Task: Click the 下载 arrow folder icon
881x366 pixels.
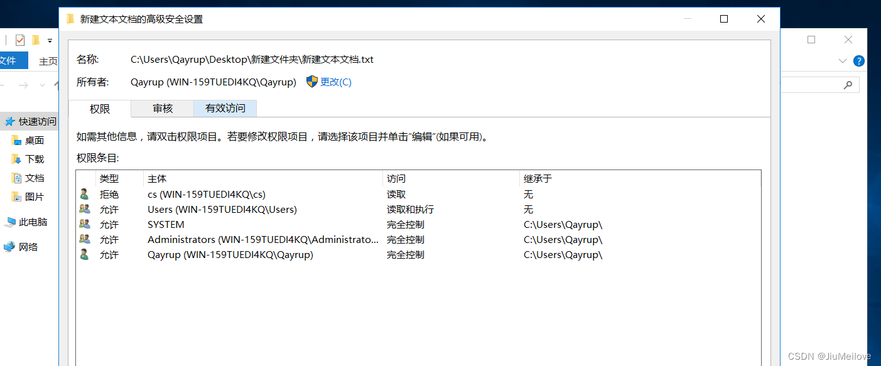Action: (16, 159)
